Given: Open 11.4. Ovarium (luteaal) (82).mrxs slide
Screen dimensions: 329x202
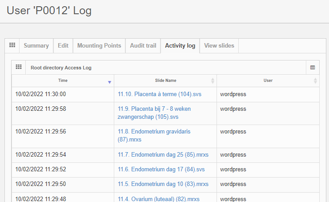Looking at the screenshot, I should coord(158,198).
